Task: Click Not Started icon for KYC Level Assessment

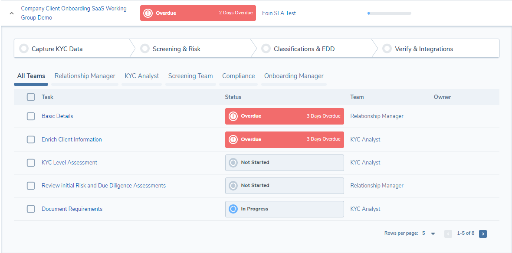Action: click(x=233, y=163)
